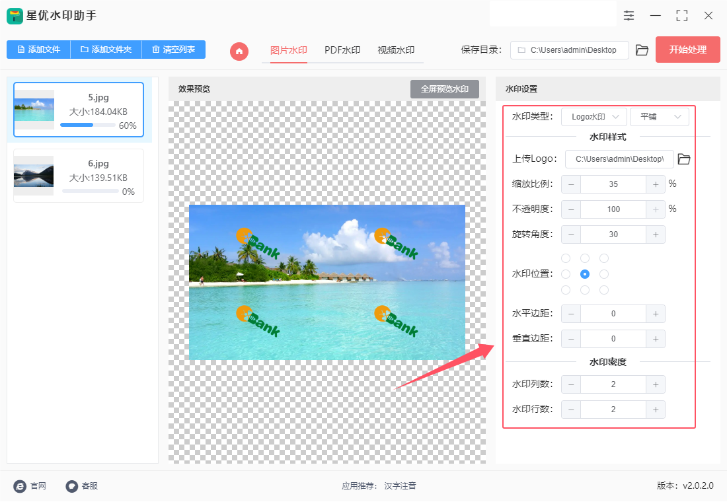Click the 星优水印助手 app logo
The image size is (727, 502).
click(x=15, y=16)
